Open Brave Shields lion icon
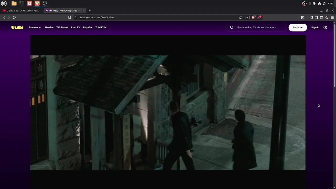The image size is (336, 189). pos(253,17)
